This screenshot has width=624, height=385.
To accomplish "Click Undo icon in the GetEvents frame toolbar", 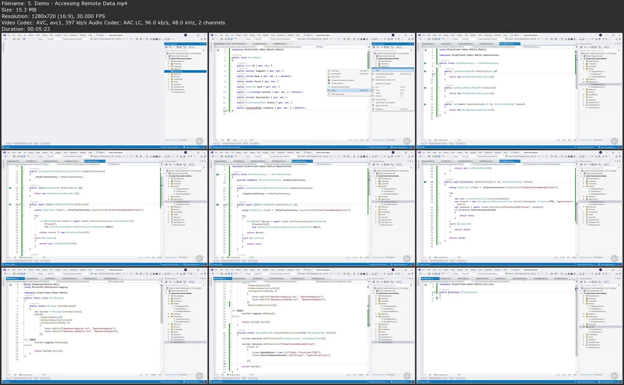I will click(28, 156).
